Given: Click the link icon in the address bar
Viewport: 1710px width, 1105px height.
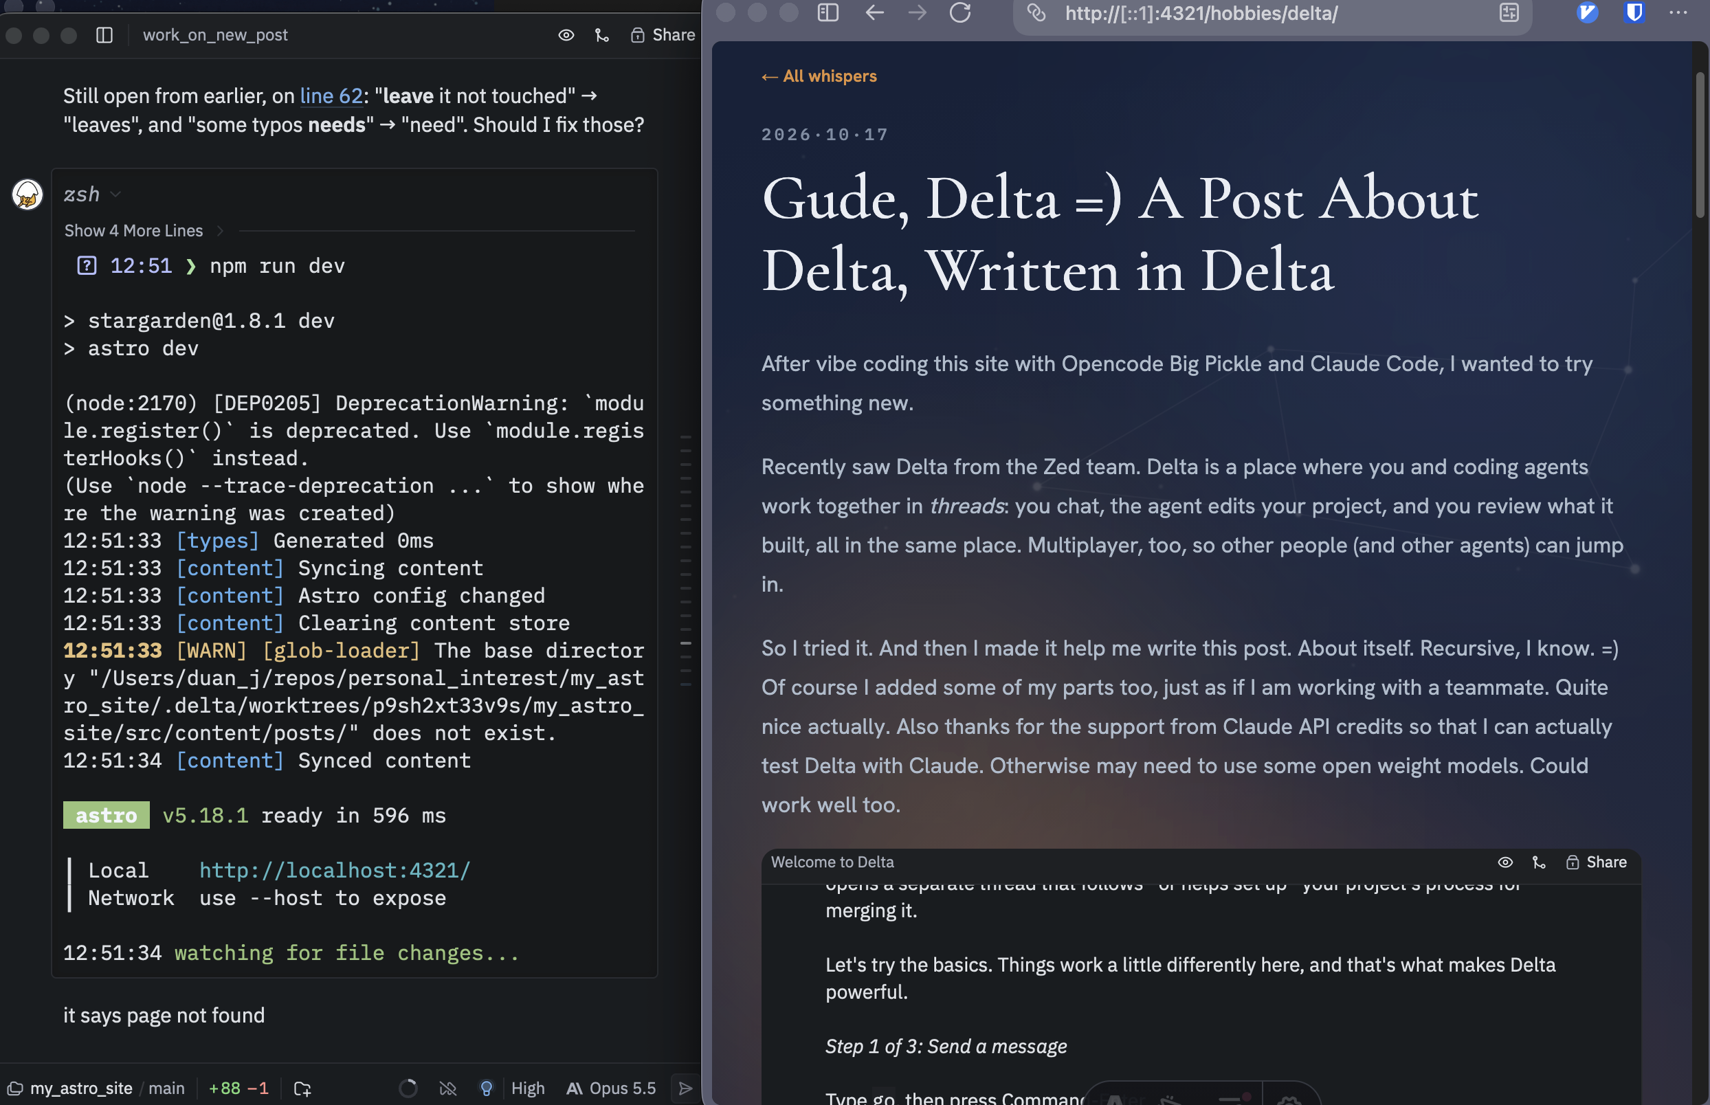Looking at the screenshot, I should [x=1036, y=13].
